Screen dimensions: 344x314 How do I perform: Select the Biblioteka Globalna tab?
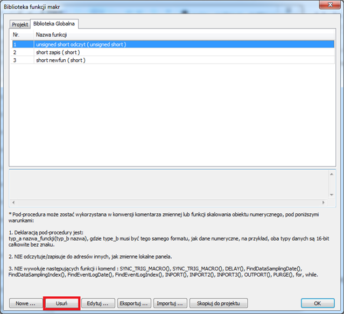click(54, 24)
